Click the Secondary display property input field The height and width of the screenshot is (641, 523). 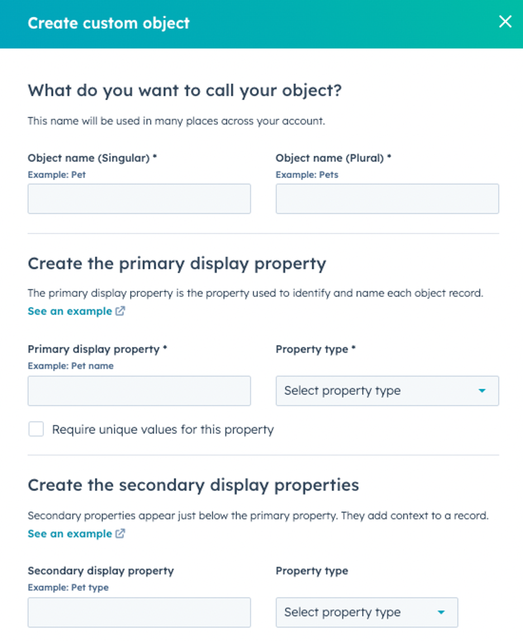139,613
